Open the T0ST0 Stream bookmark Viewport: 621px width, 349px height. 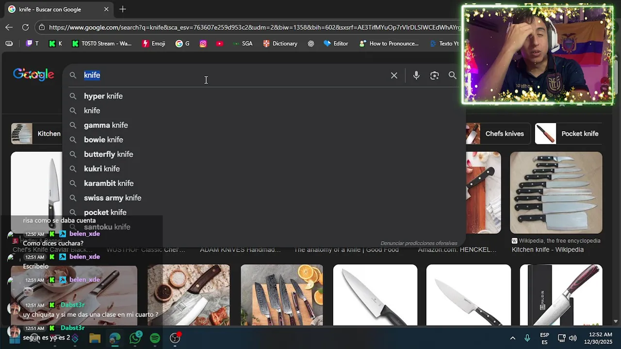click(102, 44)
